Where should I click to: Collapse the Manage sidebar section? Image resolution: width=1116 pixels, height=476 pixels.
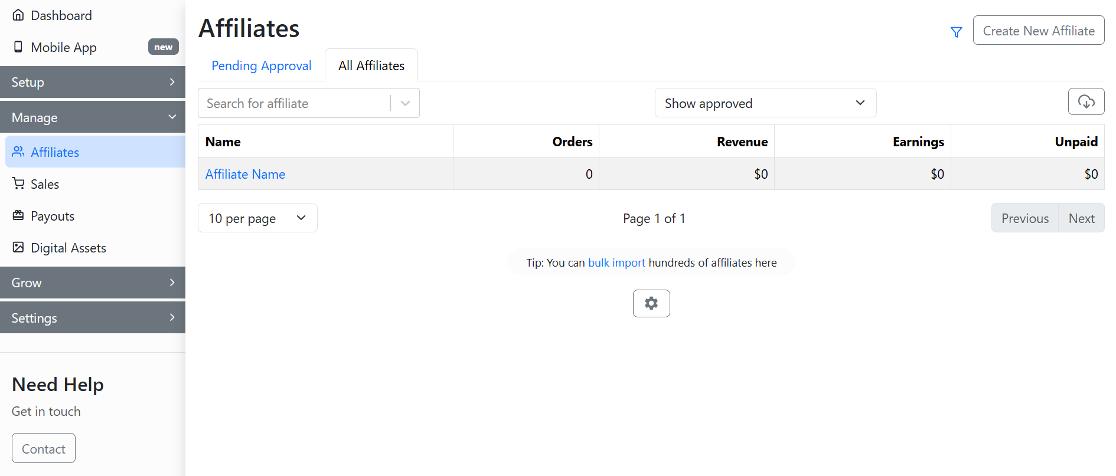[x=93, y=117]
